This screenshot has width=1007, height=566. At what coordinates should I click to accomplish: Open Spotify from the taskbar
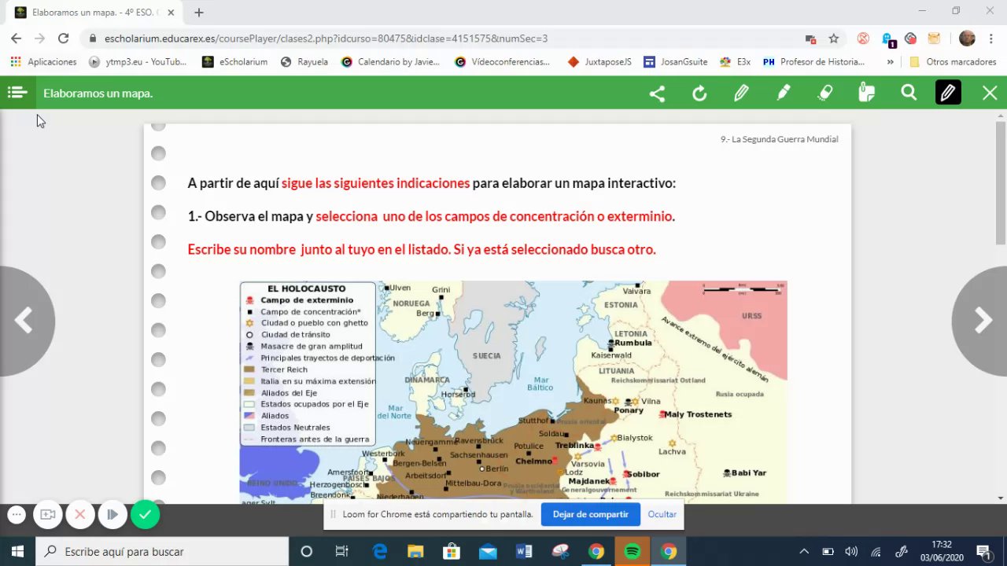click(x=633, y=551)
